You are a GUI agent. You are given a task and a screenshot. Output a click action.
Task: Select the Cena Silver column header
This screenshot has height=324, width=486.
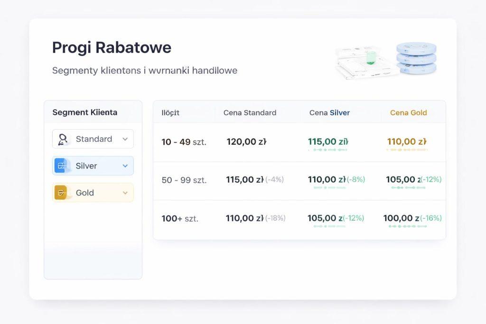[329, 112]
